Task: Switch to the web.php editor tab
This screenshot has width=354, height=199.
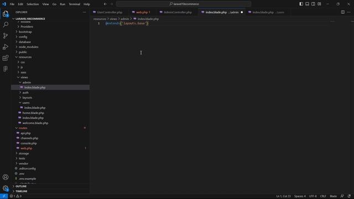Action: point(143,12)
